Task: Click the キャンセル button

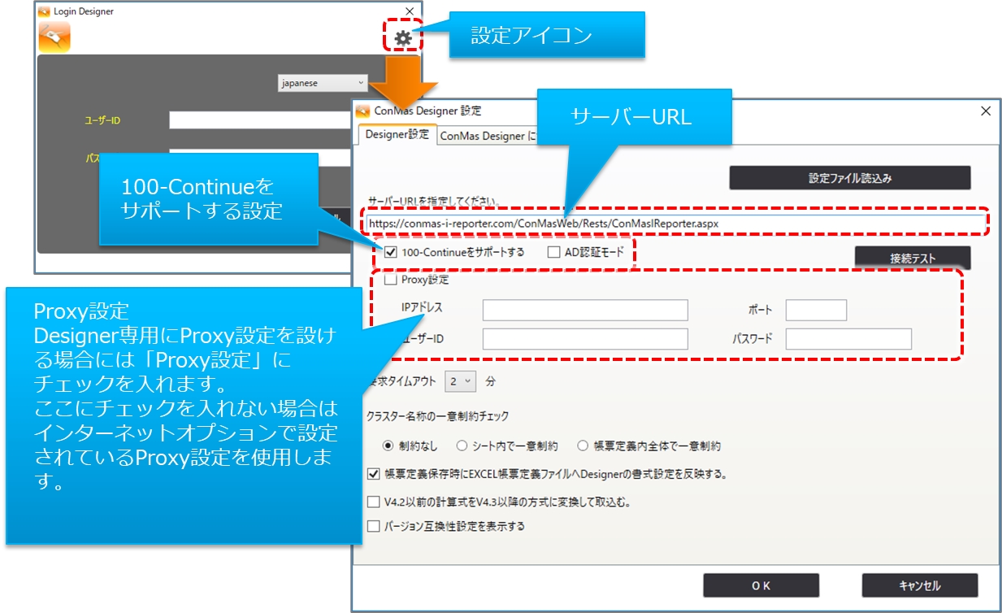Action: [920, 585]
